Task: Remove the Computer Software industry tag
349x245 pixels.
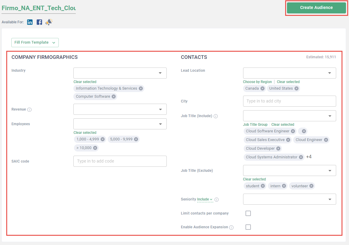Action: tap(114, 97)
